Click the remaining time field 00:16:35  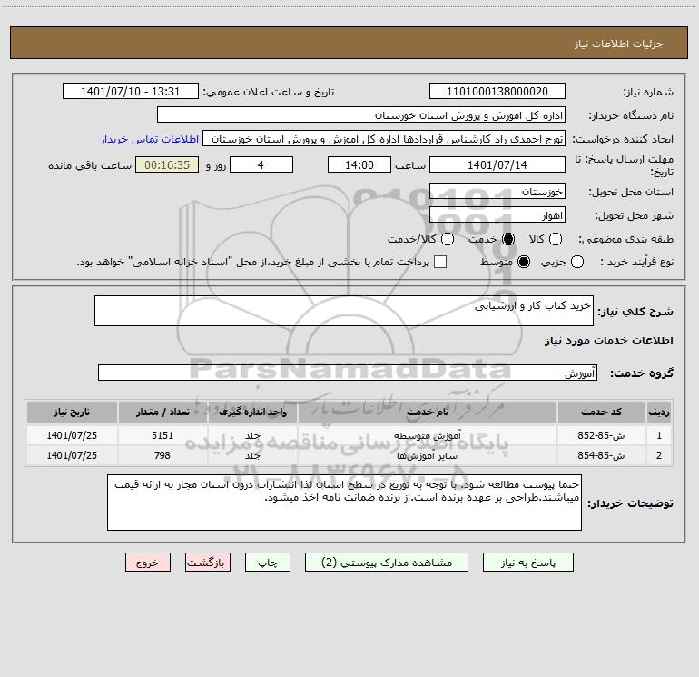click(167, 164)
